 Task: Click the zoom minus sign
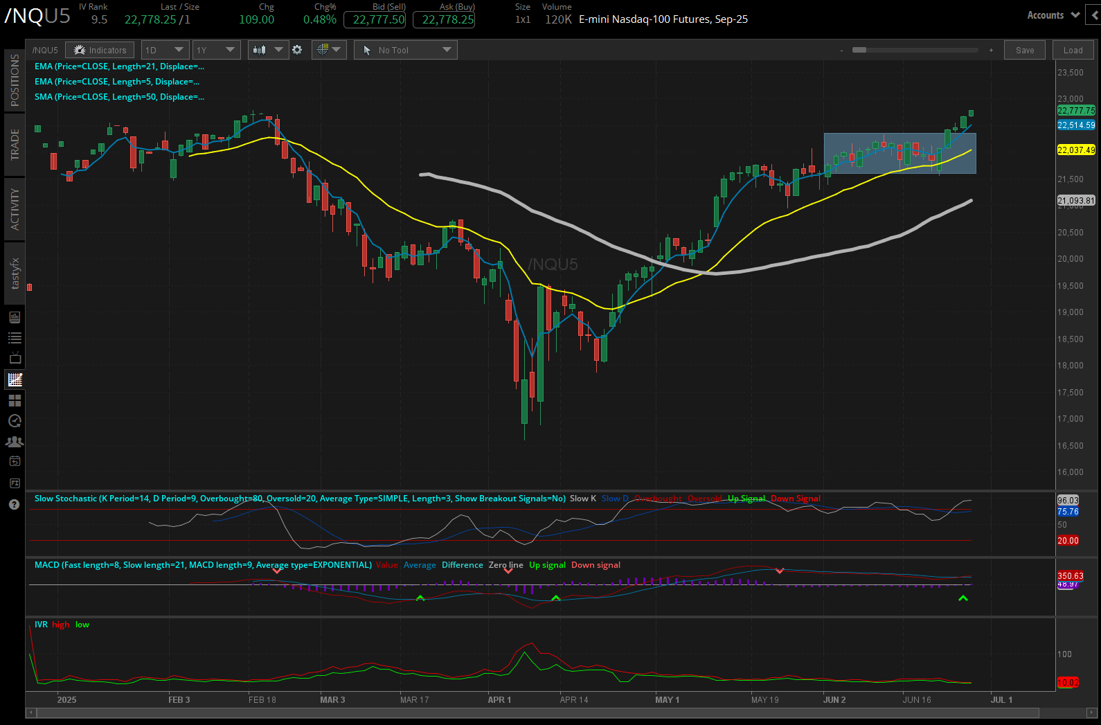click(842, 50)
